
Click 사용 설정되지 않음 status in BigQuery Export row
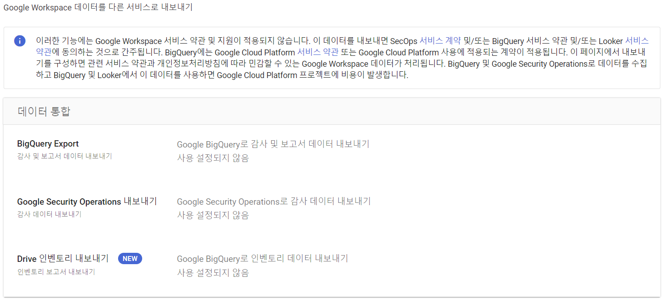pyautogui.click(x=213, y=158)
